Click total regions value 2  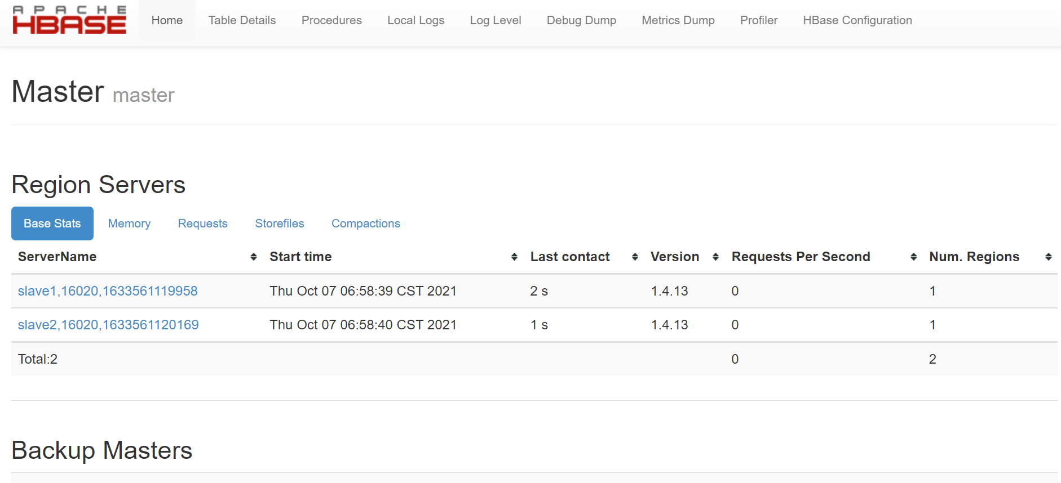click(932, 359)
